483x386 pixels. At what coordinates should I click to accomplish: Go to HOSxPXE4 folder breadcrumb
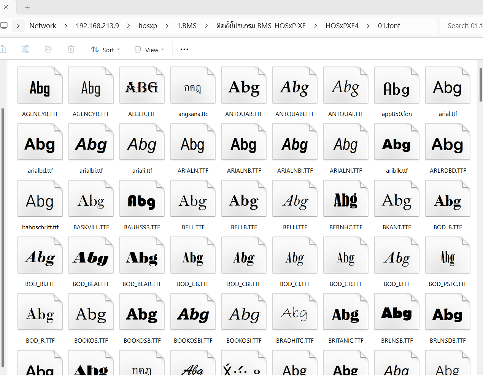tap(342, 25)
